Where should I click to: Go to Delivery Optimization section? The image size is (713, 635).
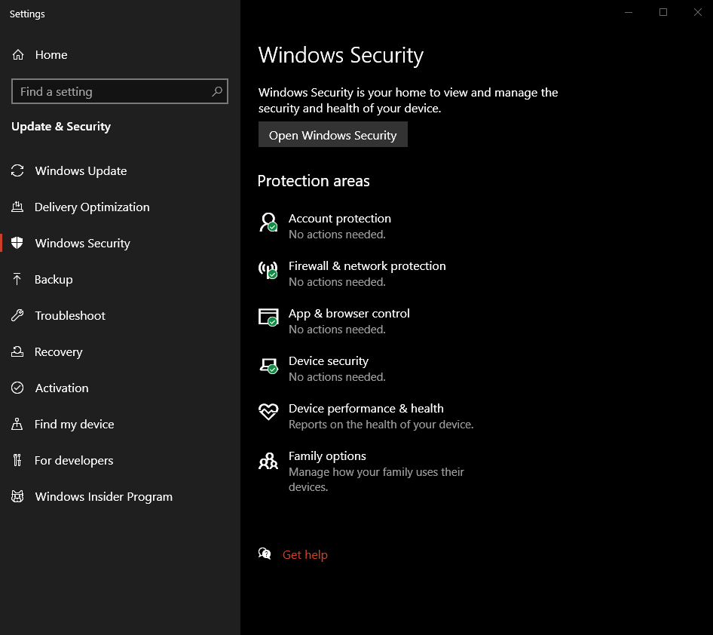pyautogui.click(x=92, y=207)
